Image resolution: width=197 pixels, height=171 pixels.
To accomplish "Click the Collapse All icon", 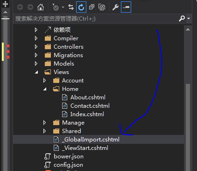I will 91,7.
